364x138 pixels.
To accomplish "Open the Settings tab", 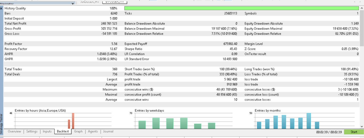I will 32,132.
